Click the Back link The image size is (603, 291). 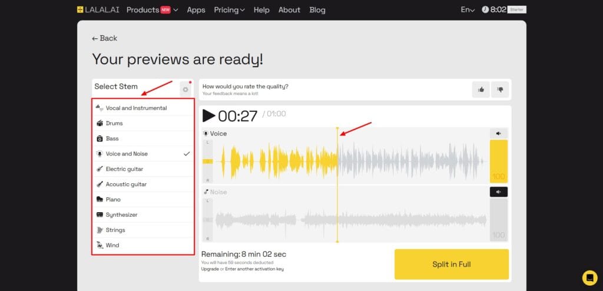[x=105, y=38]
